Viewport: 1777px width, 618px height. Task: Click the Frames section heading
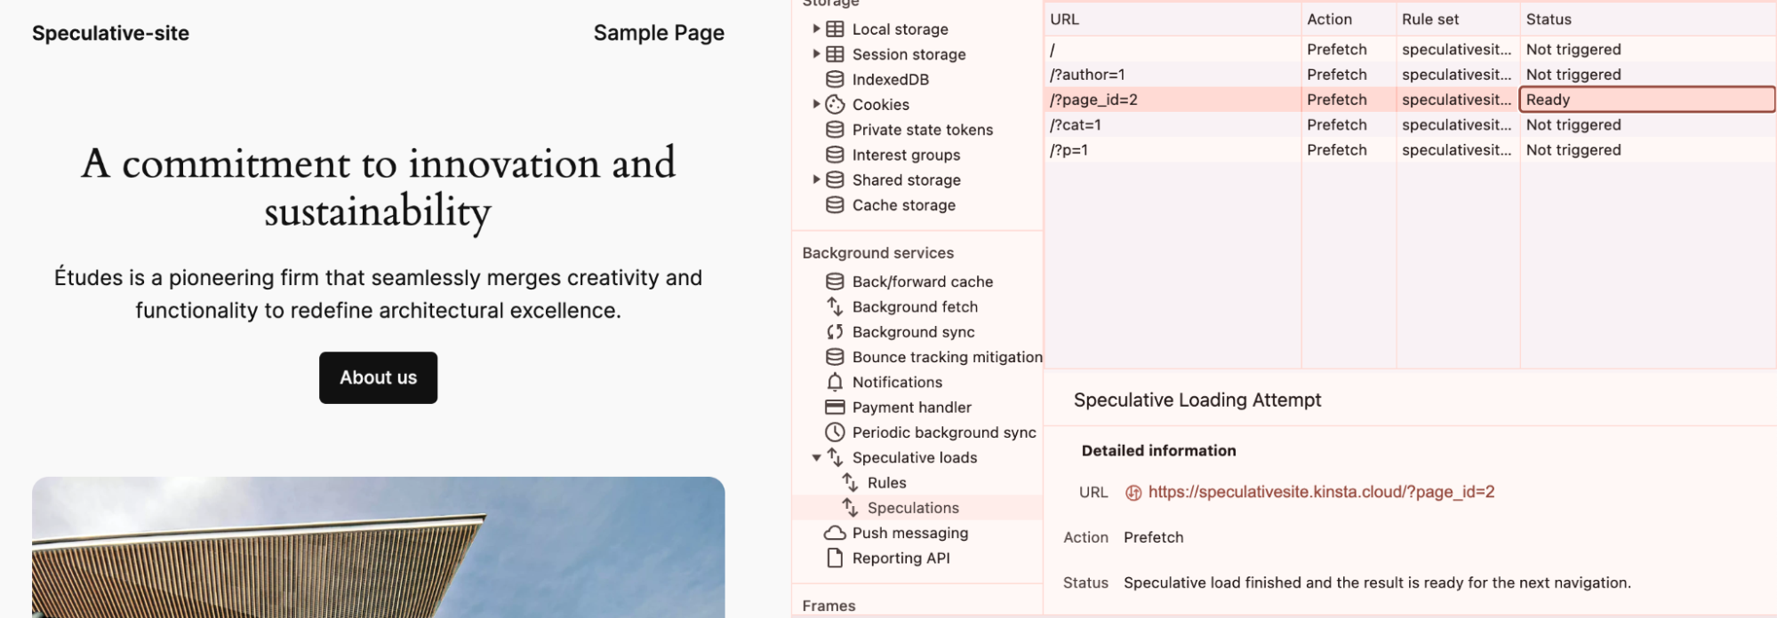pos(828,606)
